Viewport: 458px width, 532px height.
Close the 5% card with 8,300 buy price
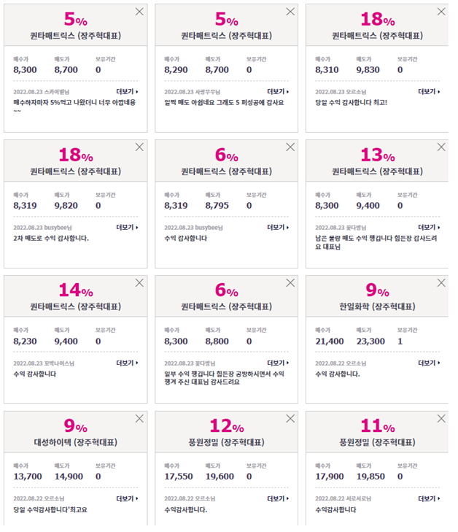point(139,12)
